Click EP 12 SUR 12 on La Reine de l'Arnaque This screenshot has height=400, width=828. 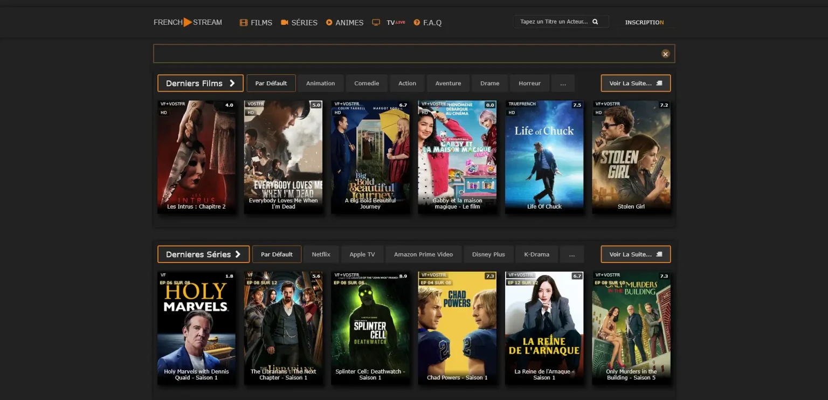tap(522, 282)
